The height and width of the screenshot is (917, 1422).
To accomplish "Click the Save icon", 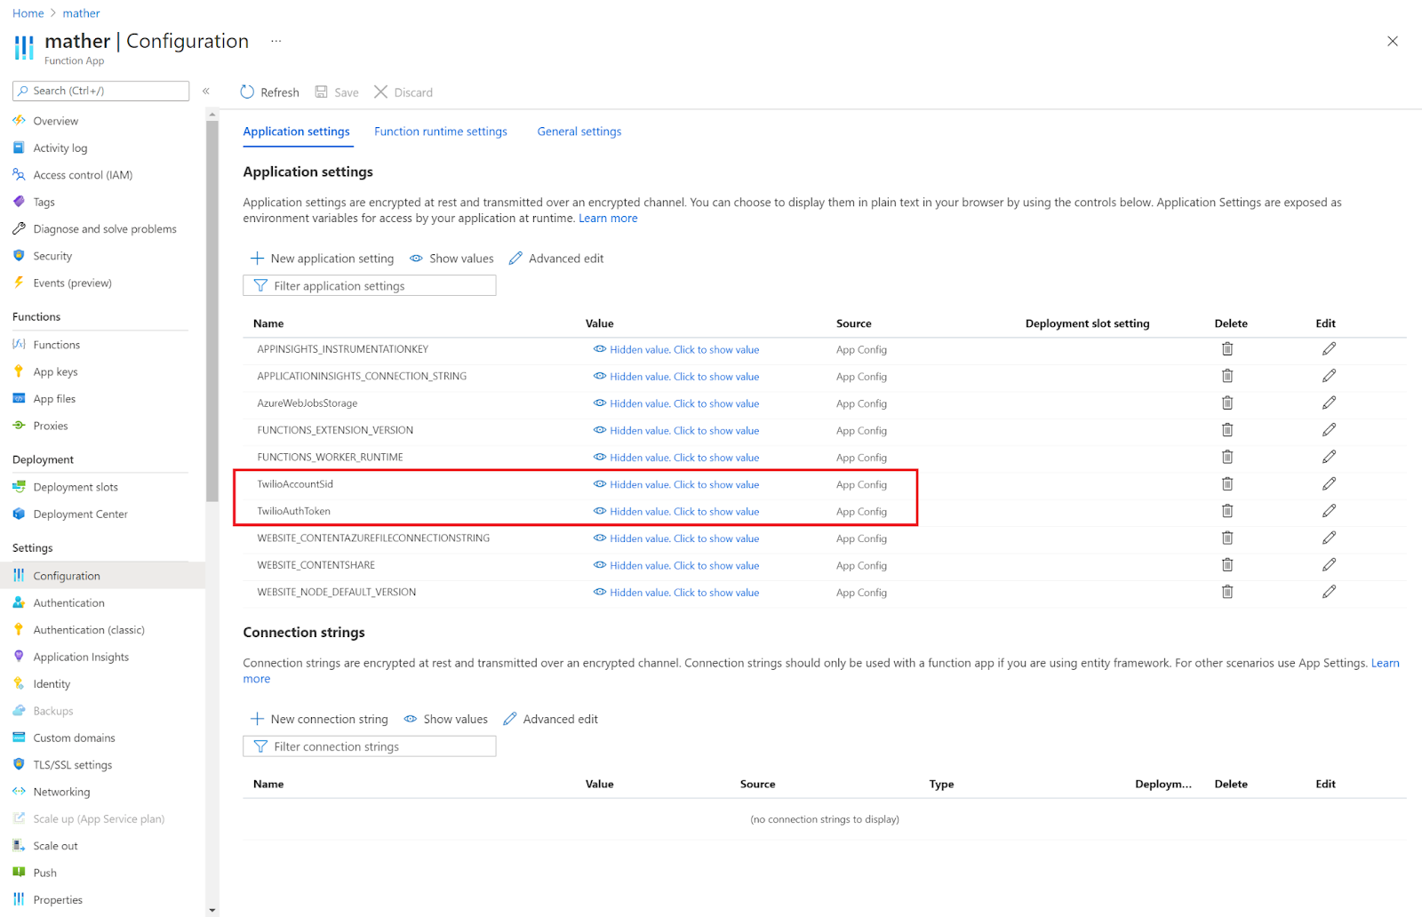I will coord(320,92).
